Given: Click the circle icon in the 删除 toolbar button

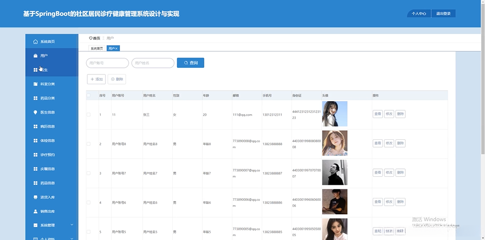Looking at the screenshot, I should click(x=113, y=79).
